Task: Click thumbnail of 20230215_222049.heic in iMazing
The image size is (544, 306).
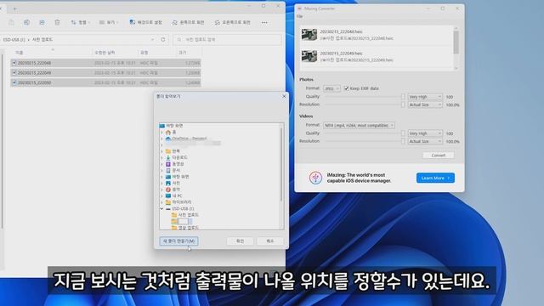Action: (x=309, y=56)
